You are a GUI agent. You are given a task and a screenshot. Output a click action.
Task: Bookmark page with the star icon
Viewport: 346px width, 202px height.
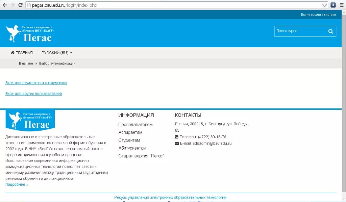(x=324, y=5)
